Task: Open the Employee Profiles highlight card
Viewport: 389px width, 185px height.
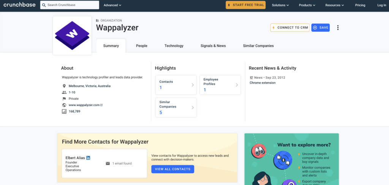Action: (x=220, y=85)
